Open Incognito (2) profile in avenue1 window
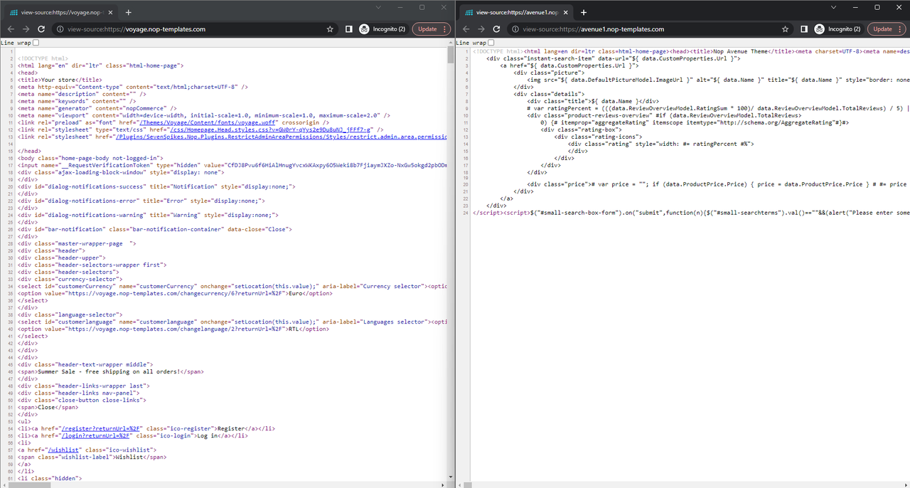This screenshot has width=910, height=488. pyautogui.click(x=838, y=29)
